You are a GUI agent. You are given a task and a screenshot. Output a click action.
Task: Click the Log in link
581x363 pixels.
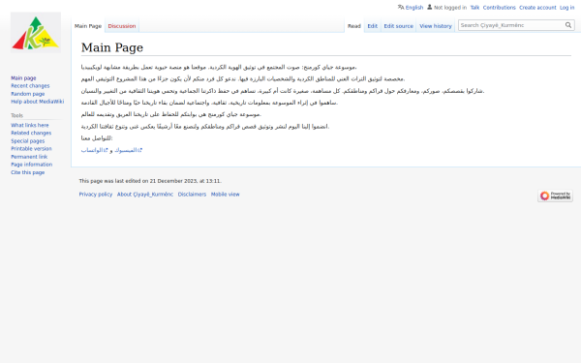pyautogui.click(x=566, y=8)
